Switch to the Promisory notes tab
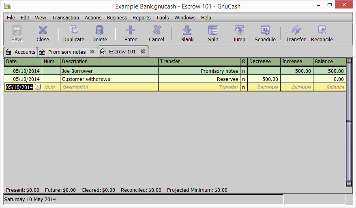This screenshot has height=208, width=356. pyautogui.click(x=67, y=52)
